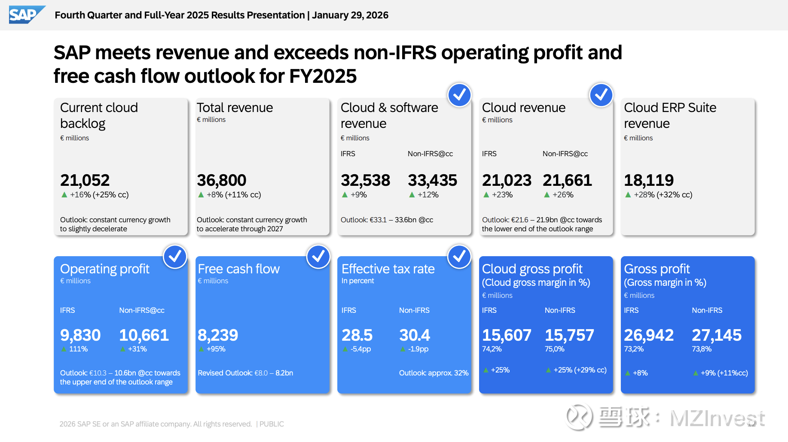Click the Cloud revenue Non-IFRS@cc value 21,661
Image resolution: width=788 pixels, height=442 pixels.
(x=567, y=180)
